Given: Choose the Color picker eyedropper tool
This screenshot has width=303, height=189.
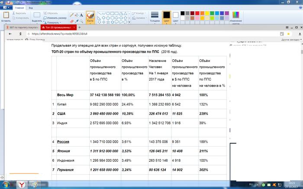Looking at the screenshot, I should pyautogui.click(x=77, y=20).
